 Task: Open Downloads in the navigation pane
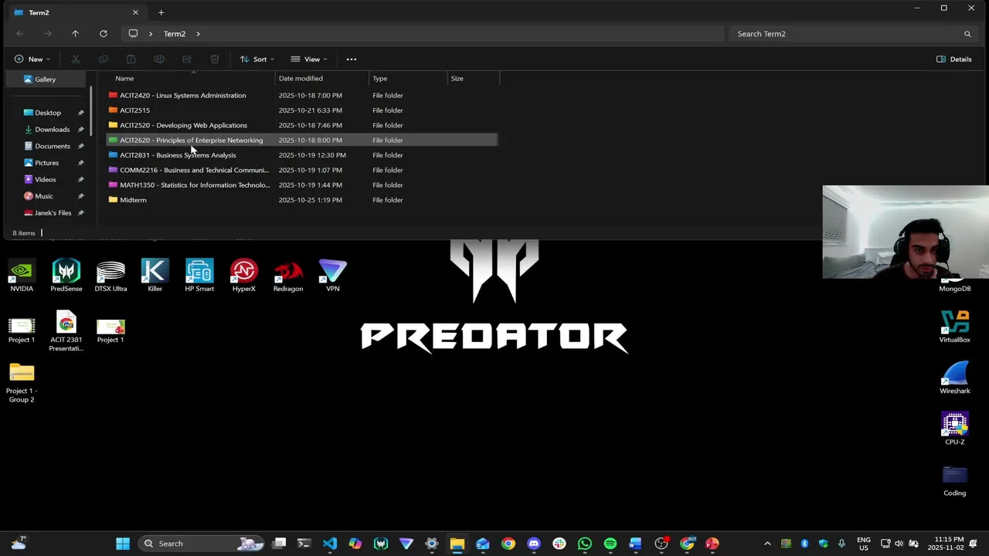pyautogui.click(x=53, y=130)
